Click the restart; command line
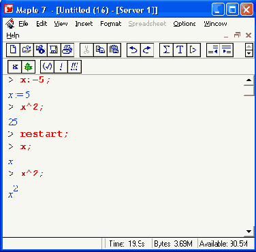Viewport: 256px width, 252px height. (x=44, y=134)
